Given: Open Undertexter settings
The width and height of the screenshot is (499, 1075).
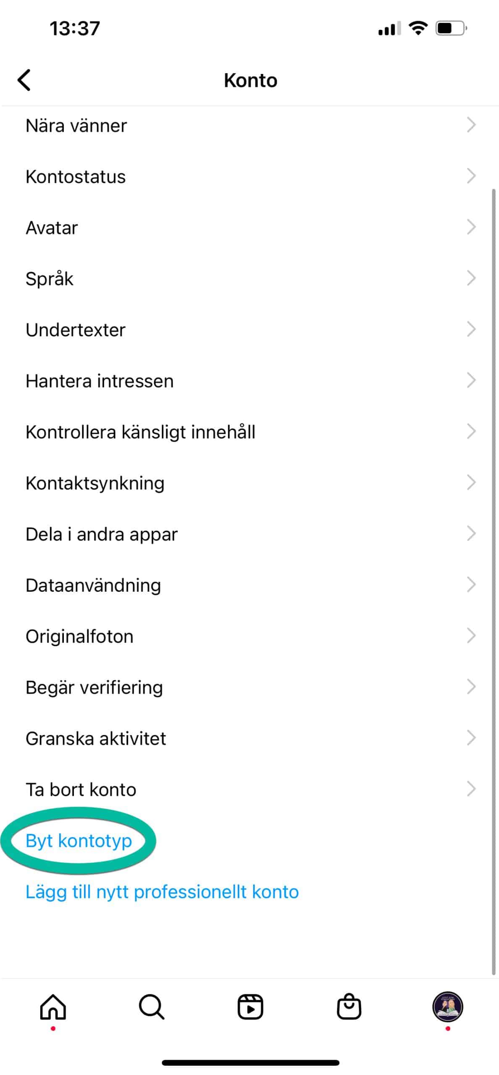Looking at the screenshot, I should click(75, 329).
